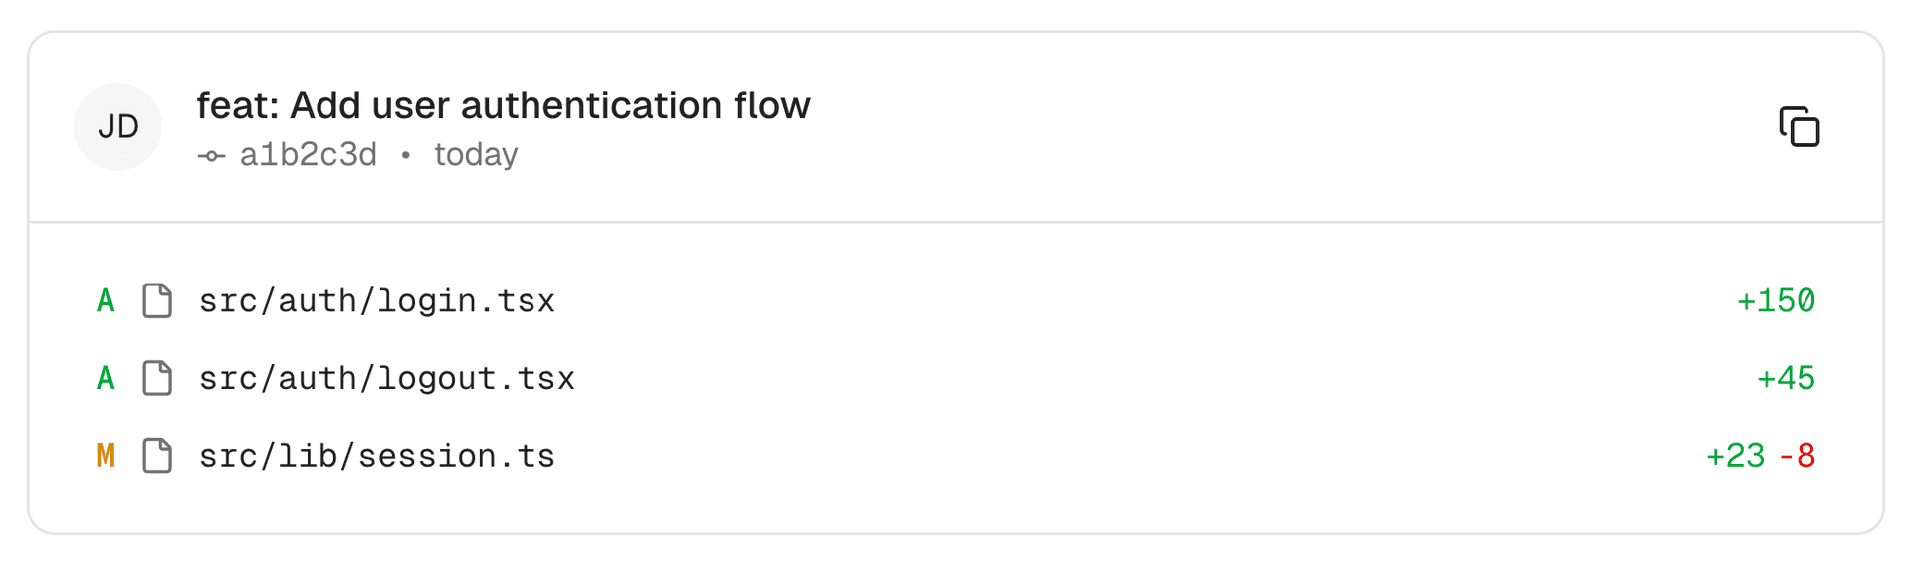Viewport: 1911px width, 570px height.
Task: Click the copy commit hash icon
Action: coord(1799,127)
